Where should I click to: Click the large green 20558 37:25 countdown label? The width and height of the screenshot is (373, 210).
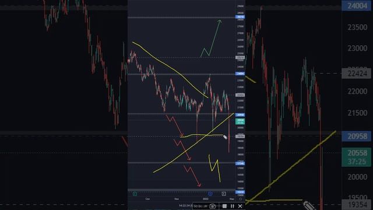pyautogui.click(x=356, y=157)
